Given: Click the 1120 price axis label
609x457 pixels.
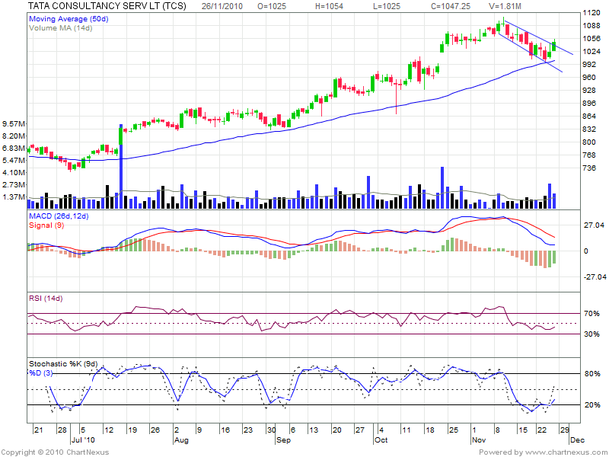Looking at the screenshot, I should 591,13.
